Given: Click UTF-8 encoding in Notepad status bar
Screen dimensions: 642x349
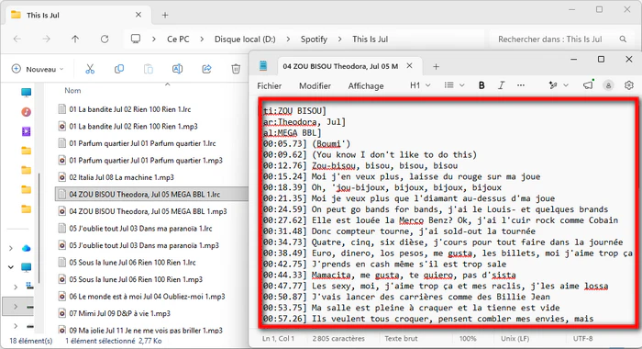Looking at the screenshot, I should click(582, 339).
